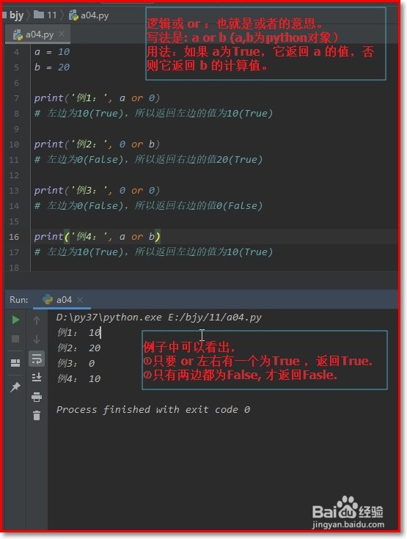This screenshot has width=407, height=539.
Task: Click the down arrow in the Run toolbar
Action: [x=37, y=340]
